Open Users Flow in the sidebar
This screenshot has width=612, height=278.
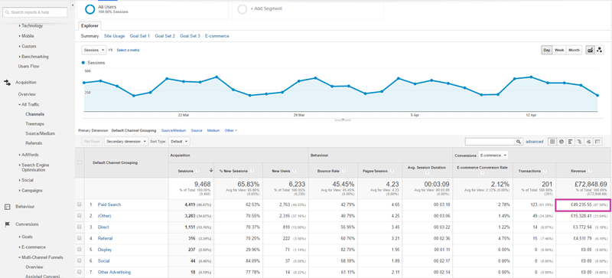[x=28, y=67]
